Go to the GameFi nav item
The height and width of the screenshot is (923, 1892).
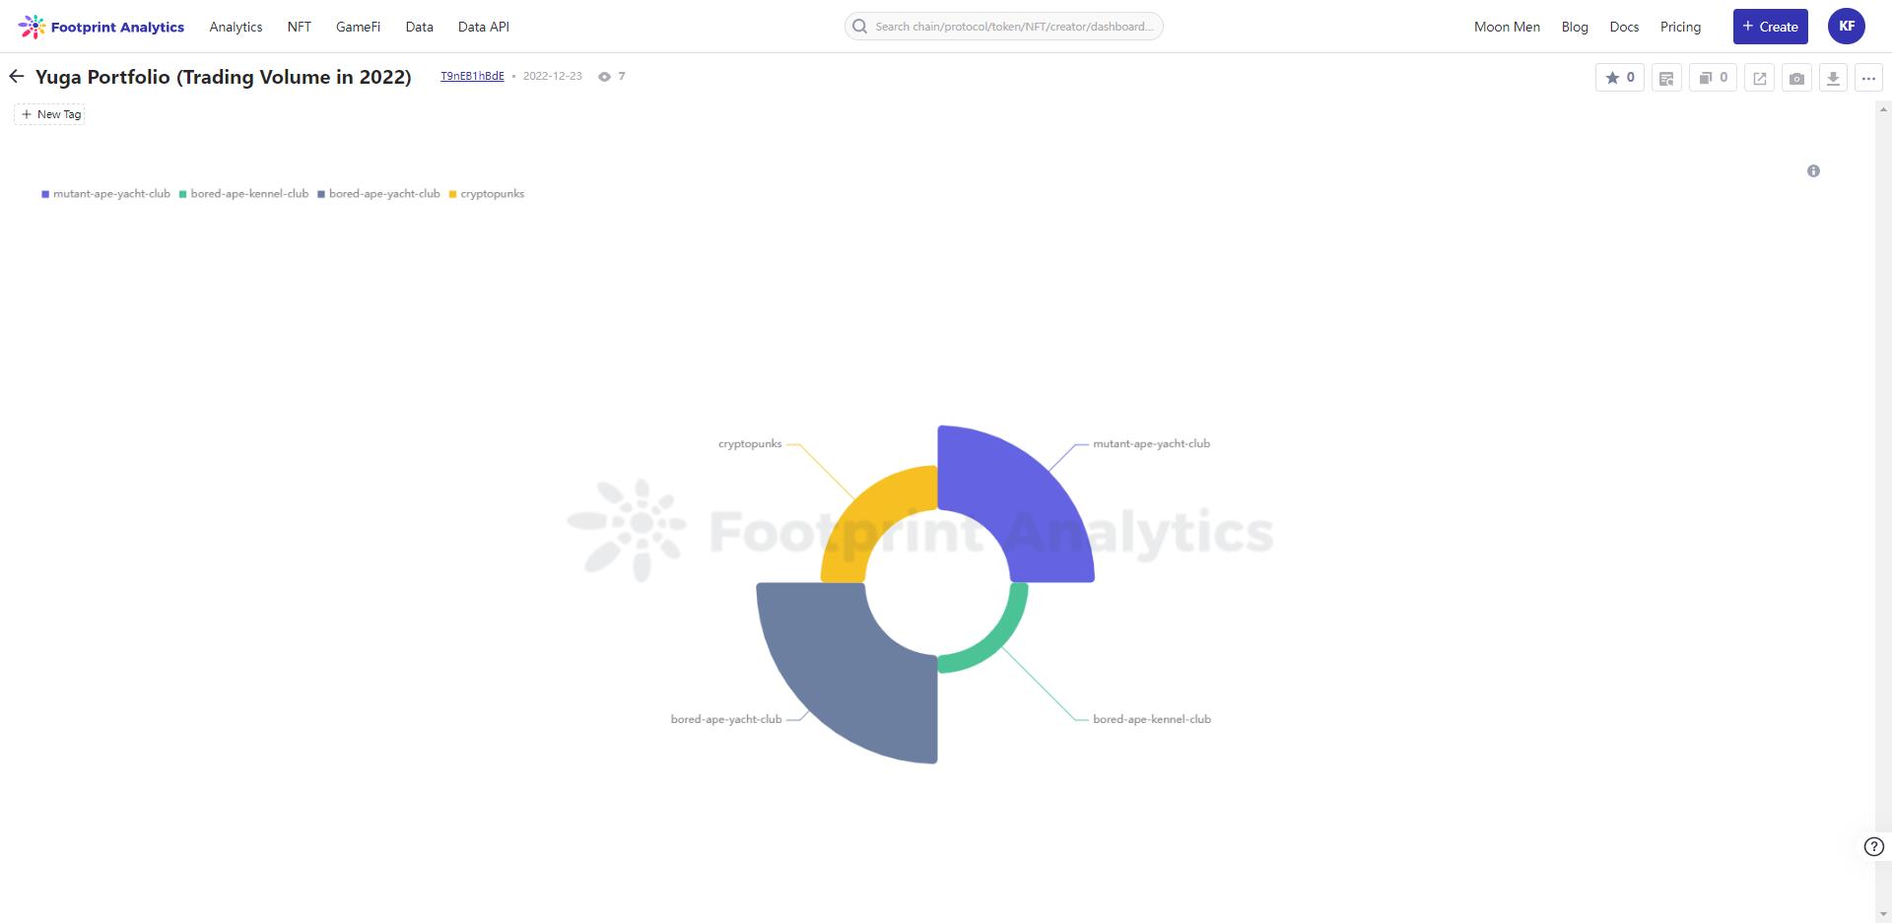coord(358,27)
